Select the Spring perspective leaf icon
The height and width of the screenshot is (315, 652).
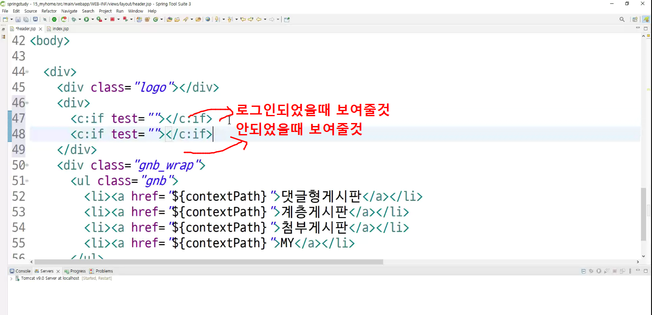pyautogui.click(x=646, y=19)
